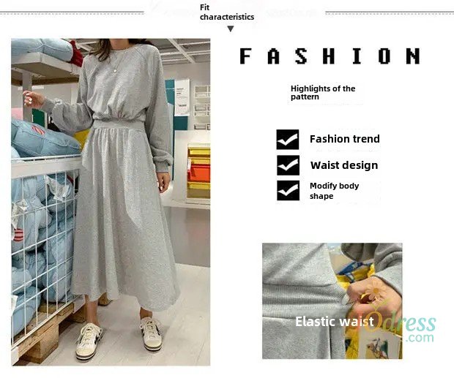
Task: Click the model's right white sneaker
Action: (152, 333)
